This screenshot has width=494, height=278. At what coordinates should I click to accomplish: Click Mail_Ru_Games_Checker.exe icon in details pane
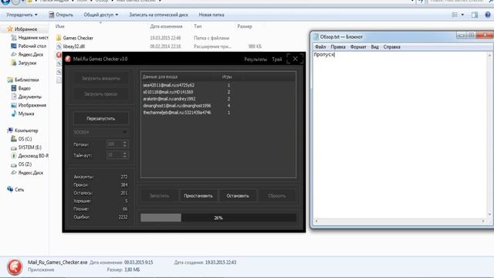(14, 266)
